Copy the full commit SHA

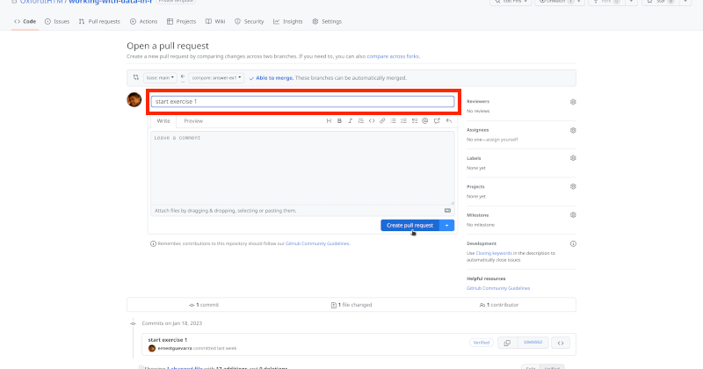click(x=506, y=343)
